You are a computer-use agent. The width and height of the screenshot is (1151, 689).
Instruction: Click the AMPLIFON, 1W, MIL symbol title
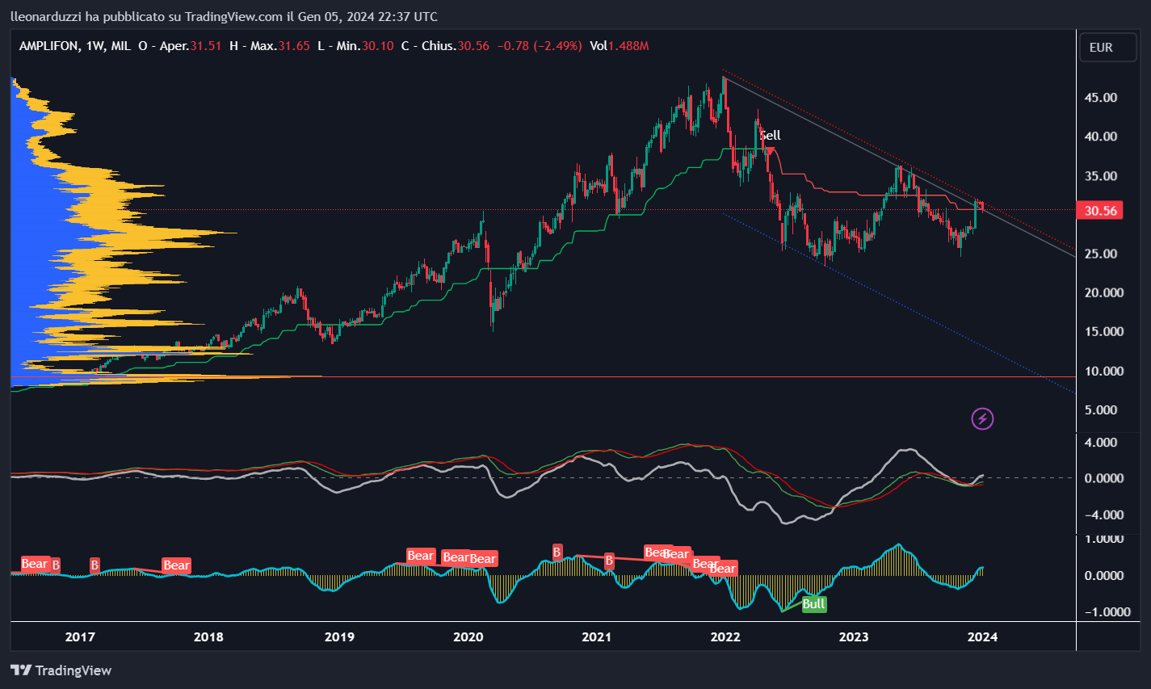coord(75,46)
